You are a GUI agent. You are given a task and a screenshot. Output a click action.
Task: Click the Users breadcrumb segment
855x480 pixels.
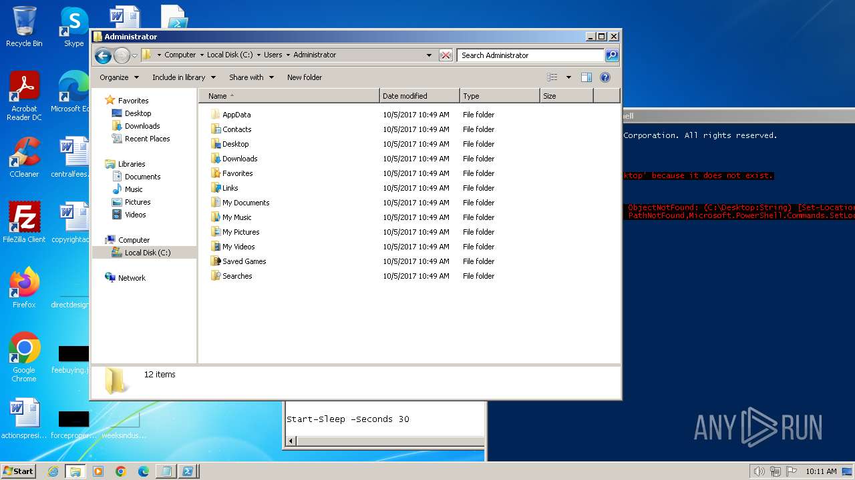pyautogui.click(x=273, y=55)
